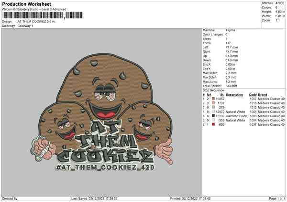Click thread code 1037
Viewport: 287px width, 202px height.
(253, 124)
